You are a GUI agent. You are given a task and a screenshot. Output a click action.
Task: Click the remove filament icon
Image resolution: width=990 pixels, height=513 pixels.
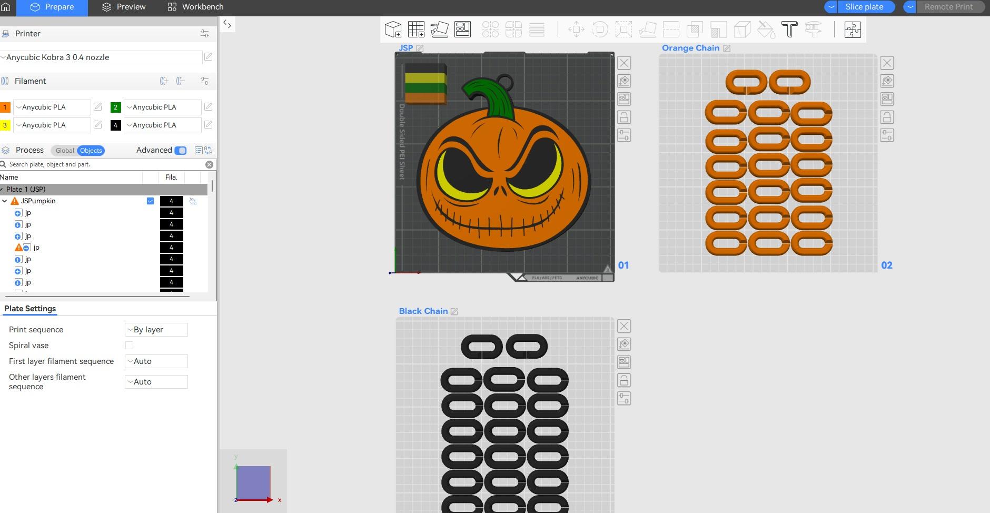point(181,81)
